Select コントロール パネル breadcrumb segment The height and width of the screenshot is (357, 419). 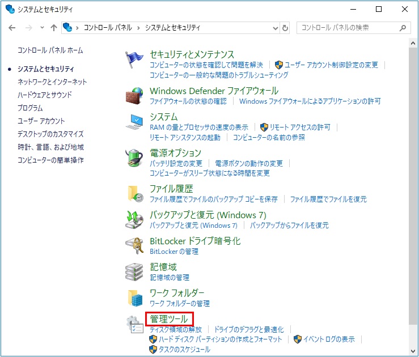[x=108, y=28]
